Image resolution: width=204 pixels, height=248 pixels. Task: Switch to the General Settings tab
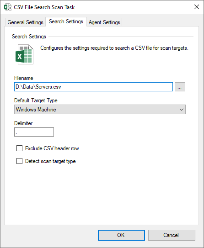tap(25, 22)
